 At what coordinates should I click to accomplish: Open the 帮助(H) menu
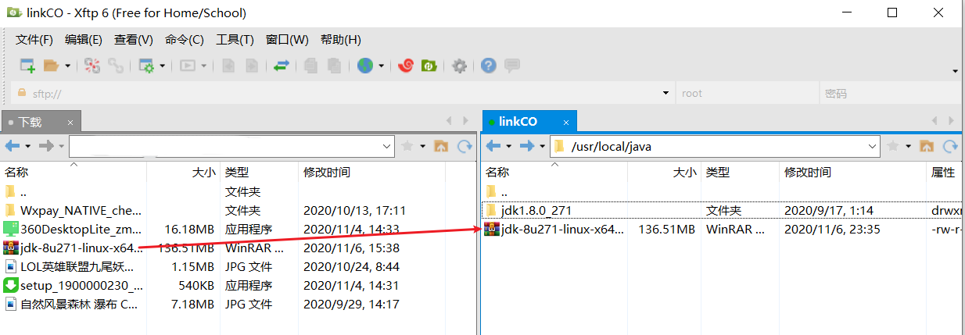[341, 40]
